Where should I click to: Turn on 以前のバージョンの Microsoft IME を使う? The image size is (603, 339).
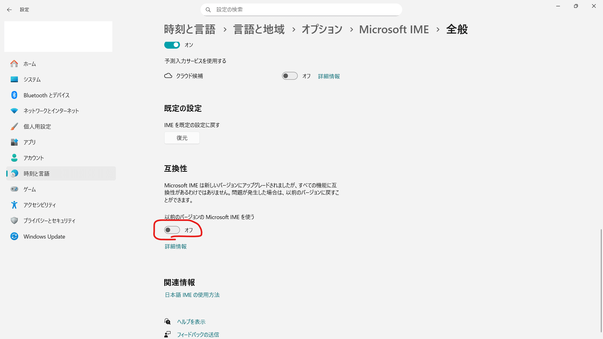pos(172,230)
